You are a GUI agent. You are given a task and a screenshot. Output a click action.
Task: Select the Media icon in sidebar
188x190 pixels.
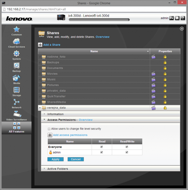[x=16, y=78]
